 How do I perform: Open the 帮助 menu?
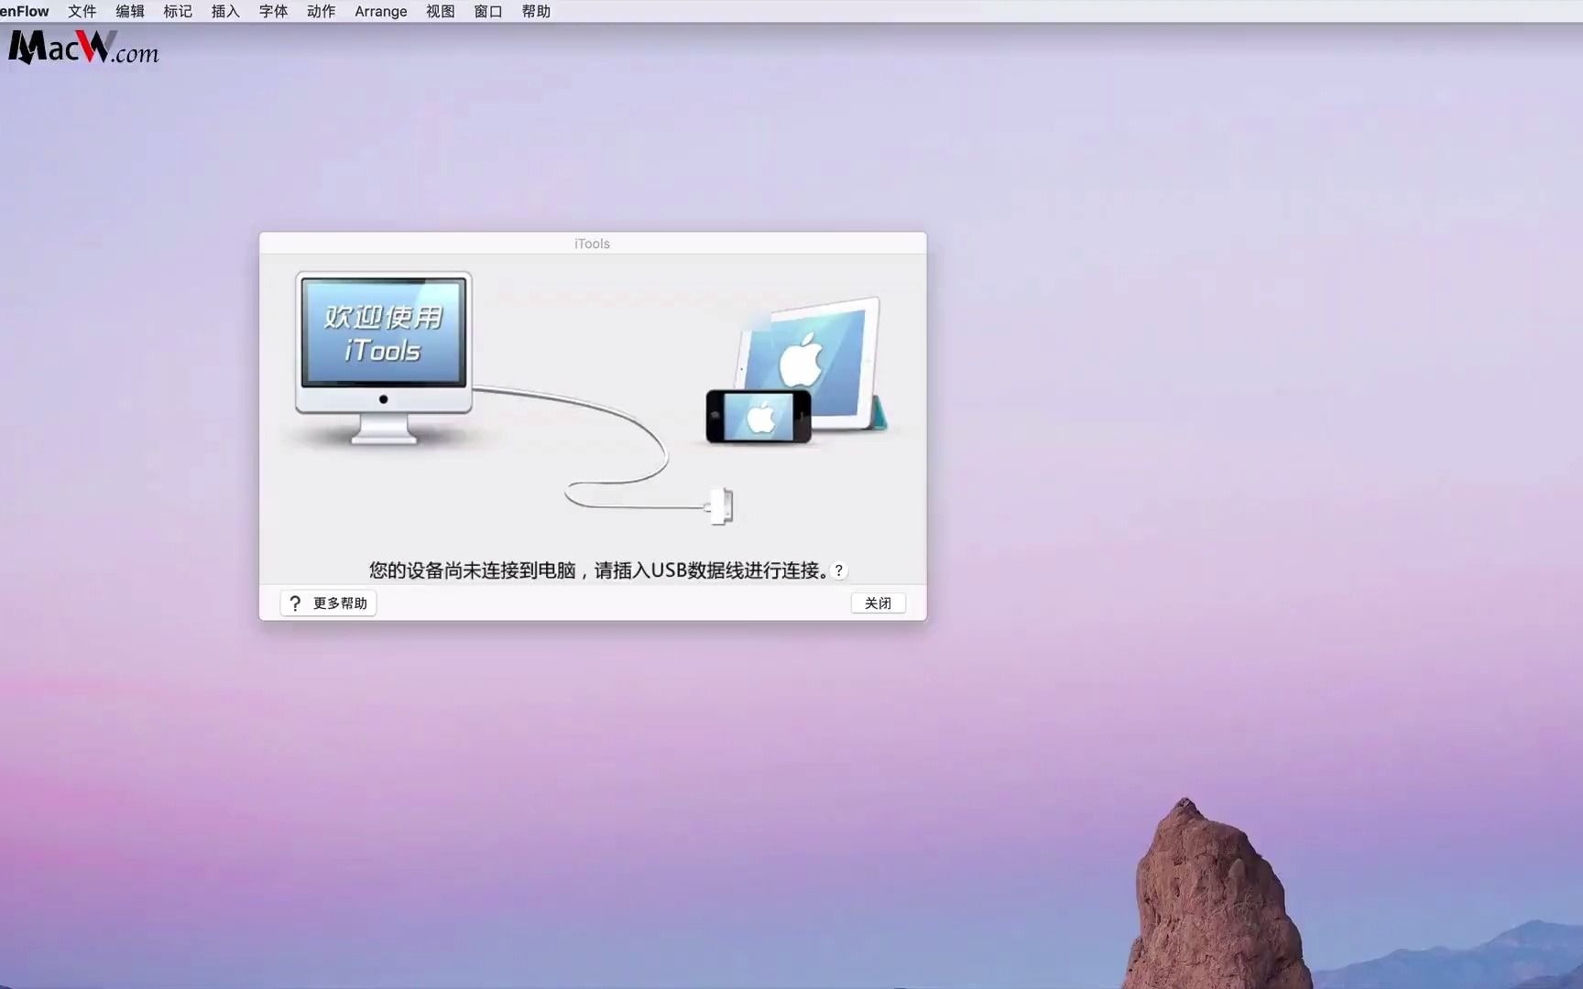tap(536, 11)
